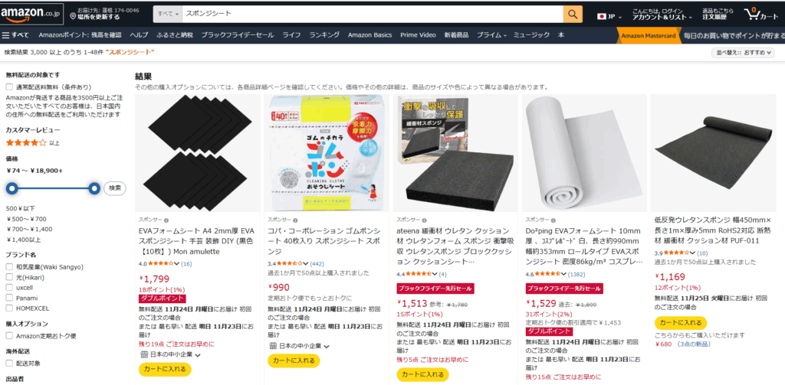Open ブラックフライデーセール nav item
The width and height of the screenshot is (785, 385).
(x=238, y=35)
